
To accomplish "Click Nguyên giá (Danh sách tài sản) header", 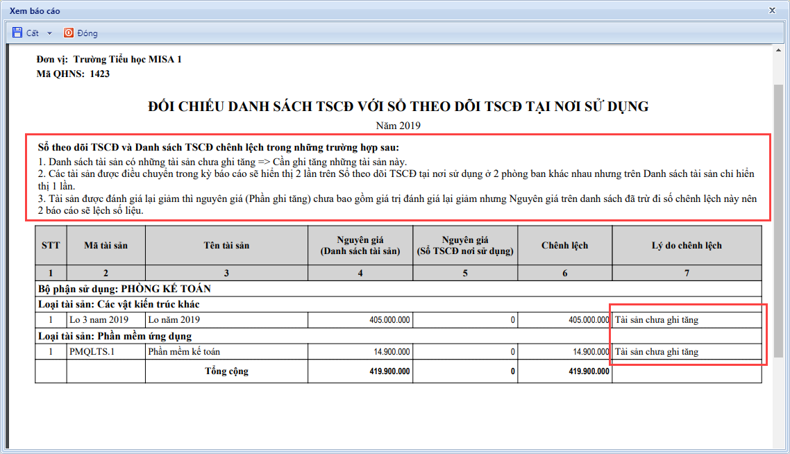I will [360, 245].
